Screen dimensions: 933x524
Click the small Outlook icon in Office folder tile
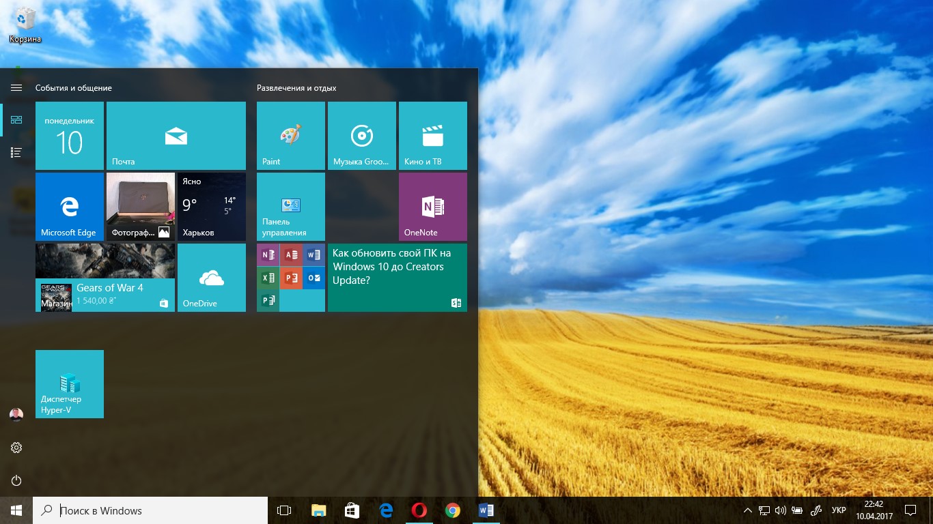(x=314, y=278)
